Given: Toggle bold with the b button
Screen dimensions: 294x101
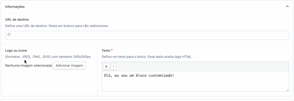Looking at the screenshot, I should [x=106, y=66].
